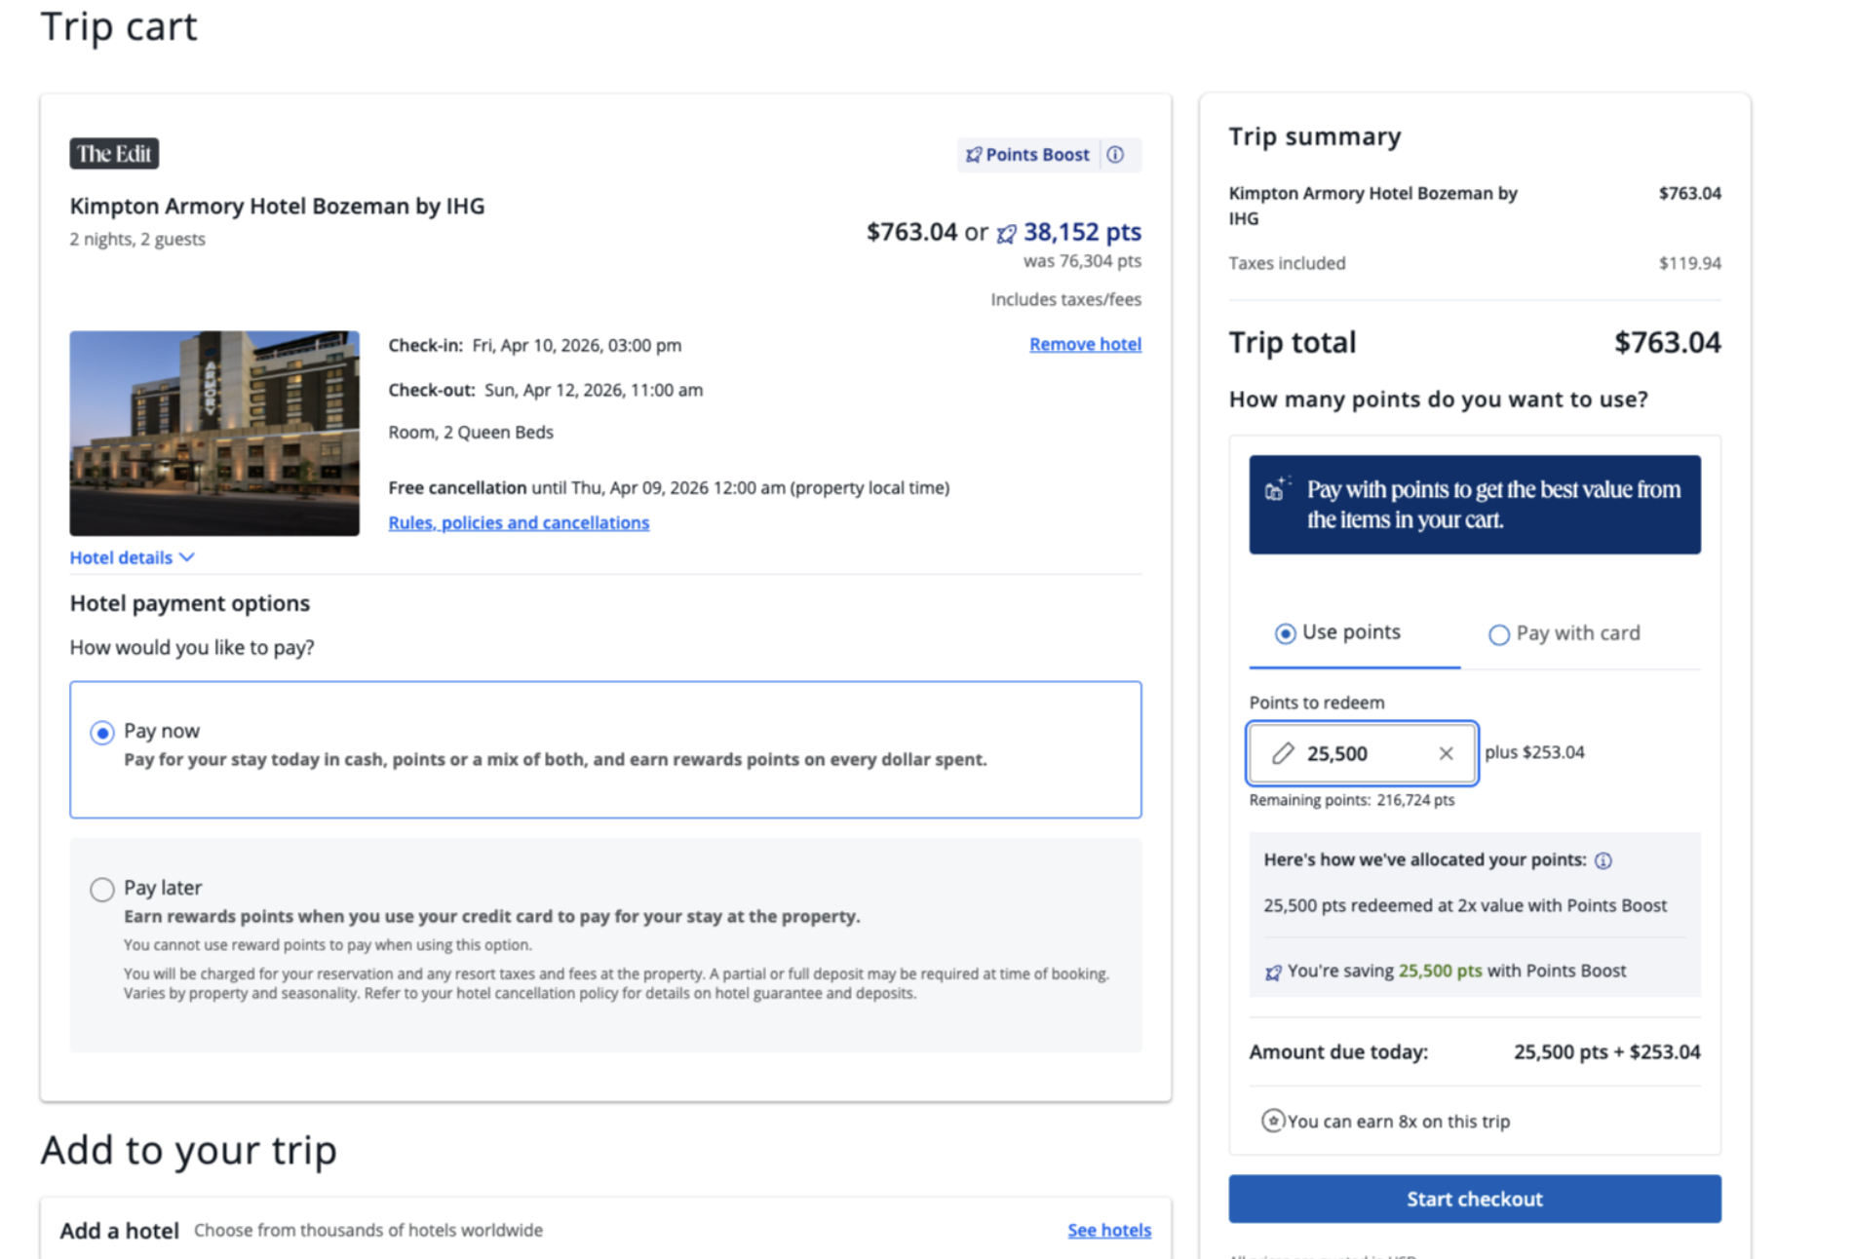Screen dimensions: 1854x1259
Task: Click the Points Boost info icon
Action: (1115, 155)
